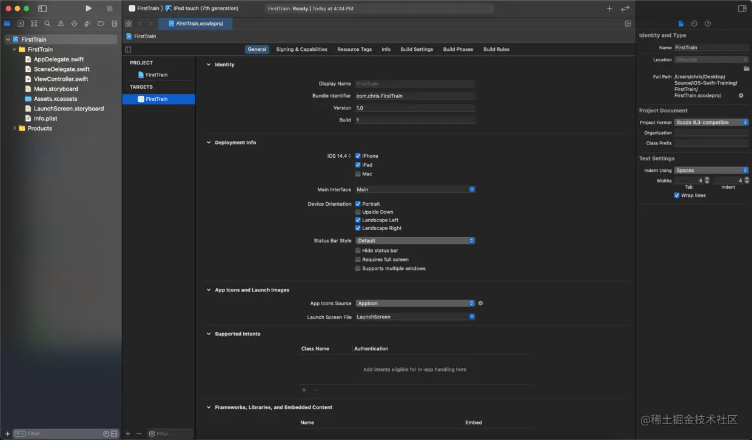Run the project with the Play button
The image size is (752, 440).
coord(89,8)
